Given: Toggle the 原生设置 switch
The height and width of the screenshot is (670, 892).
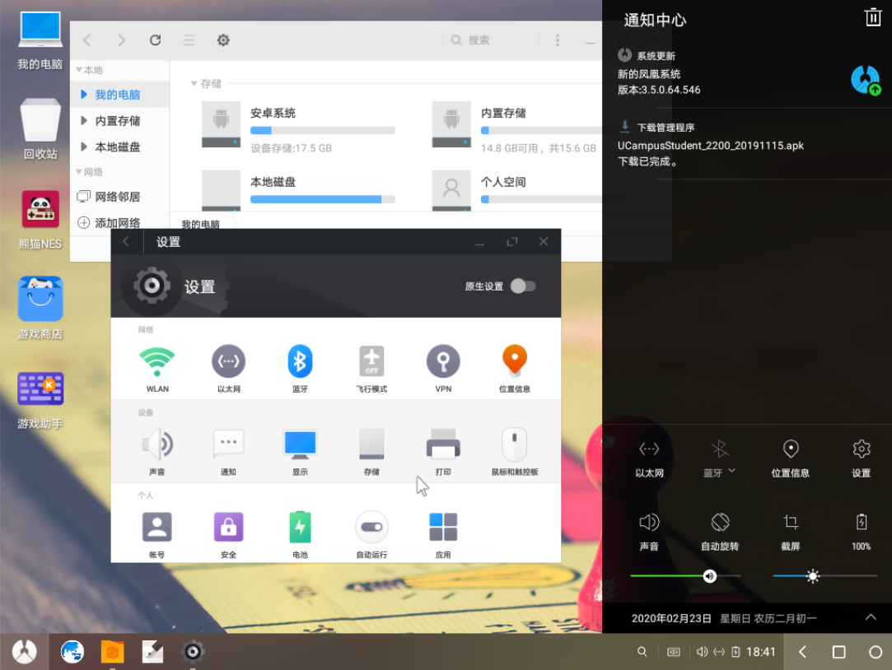Looking at the screenshot, I should tap(523, 286).
